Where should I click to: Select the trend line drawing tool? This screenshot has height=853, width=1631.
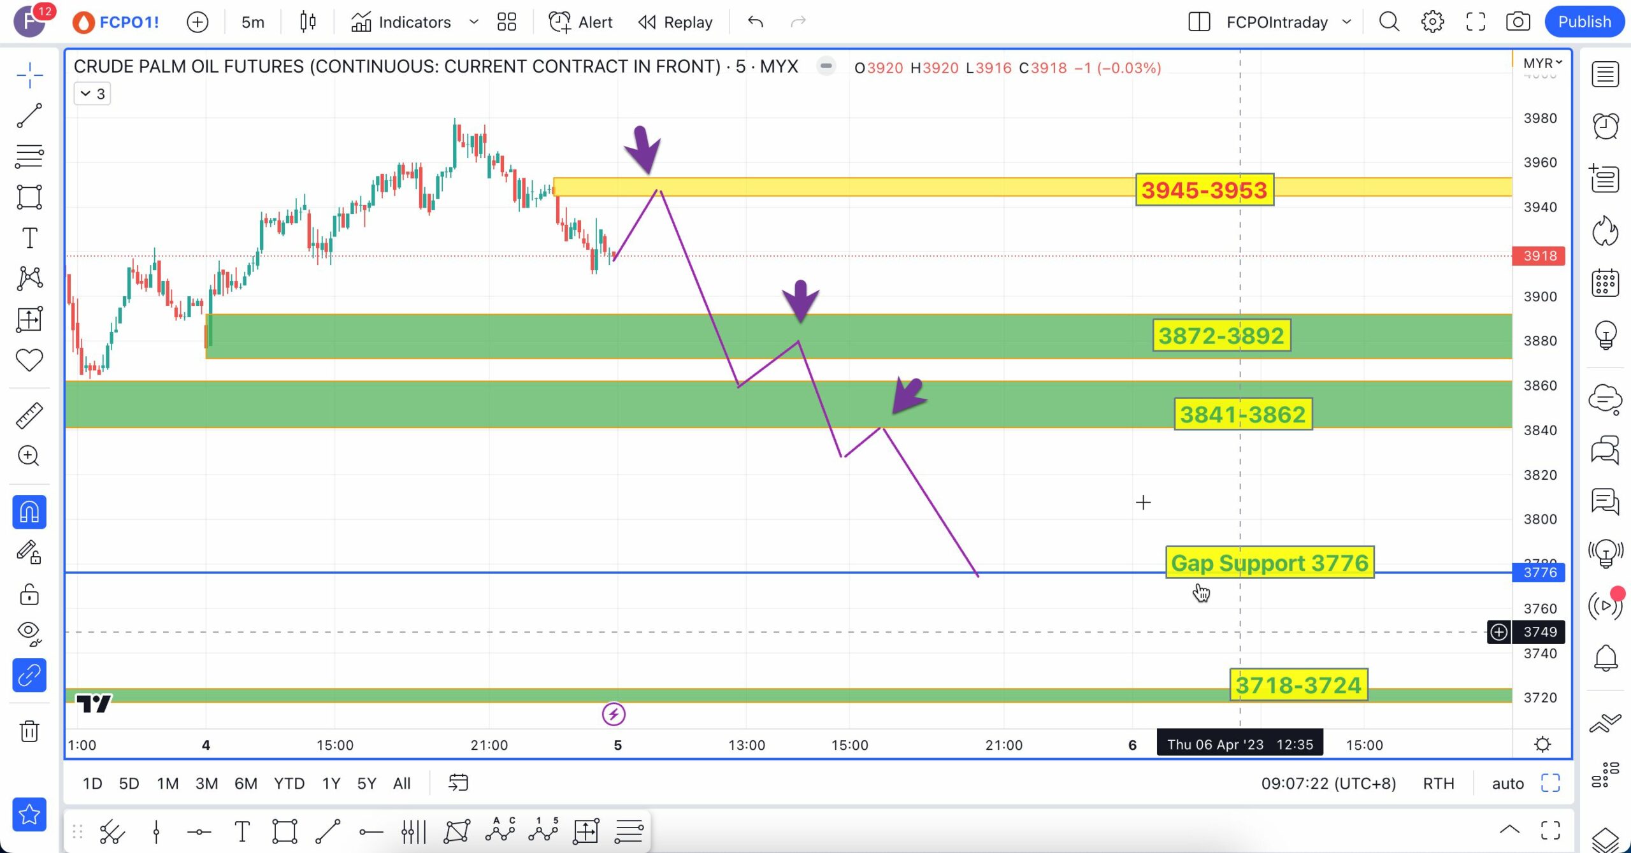(29, 116)
